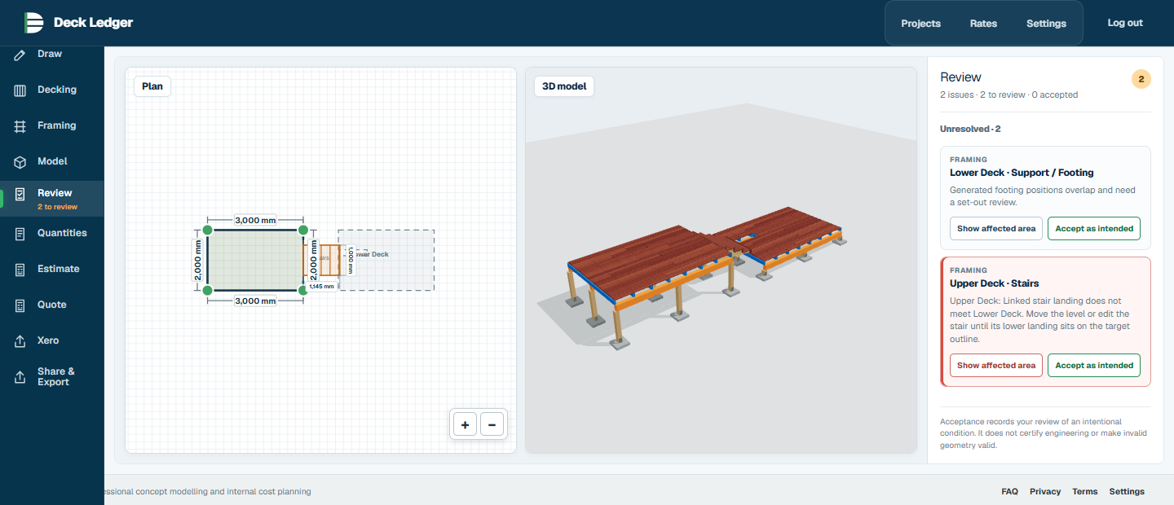Open the Projects tab
Viewport: 1174px width, 505px height.
[920, 24]
